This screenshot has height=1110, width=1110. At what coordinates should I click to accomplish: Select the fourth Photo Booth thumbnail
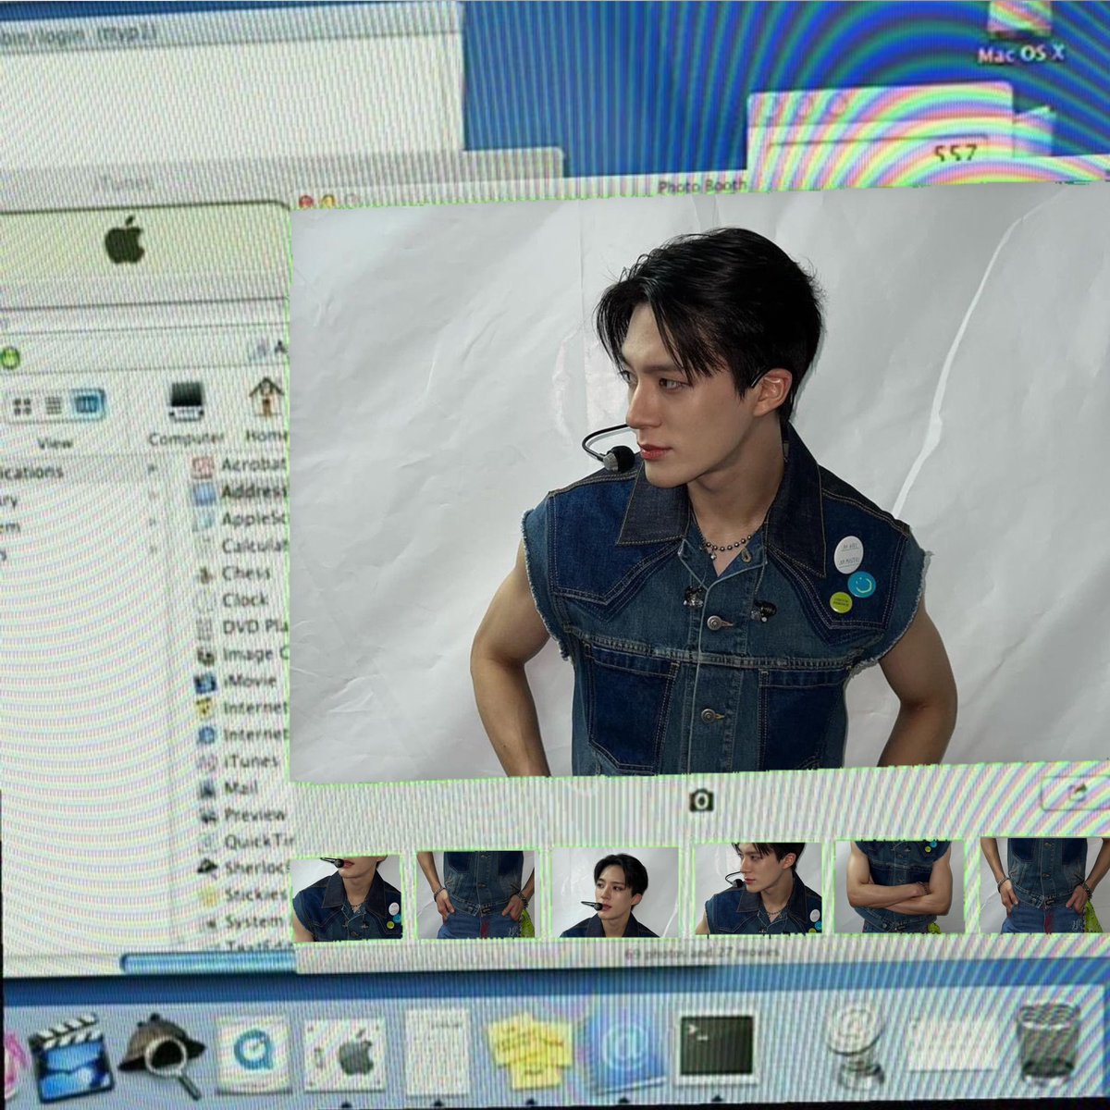758,888
